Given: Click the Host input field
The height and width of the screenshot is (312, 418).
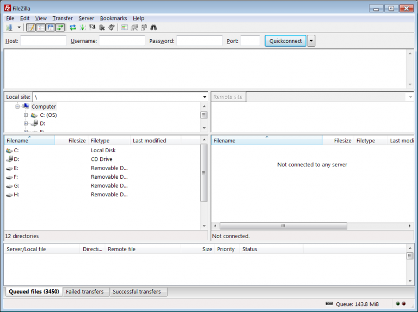Looking at the screenshot, I should pos(43,41).
